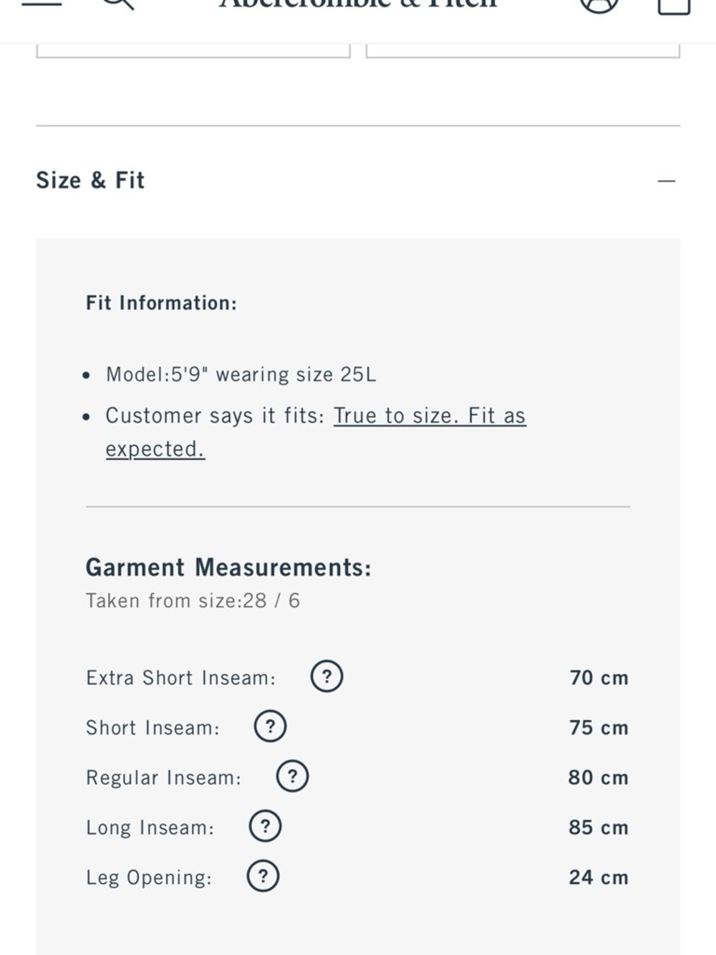
Task: Select the left box above Size & Fit
Action: [x=193, y=50]
